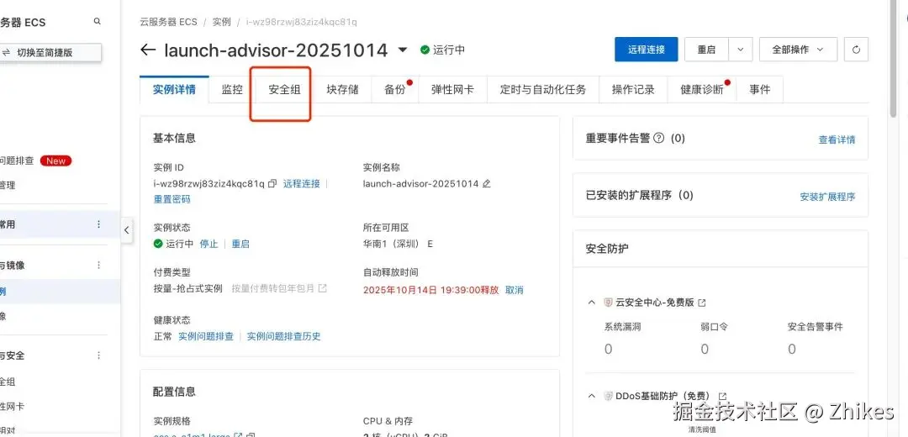Viewport: 908px width, 437px height.
Task: Click the 弱口令 count value
Action: [705, 349]
